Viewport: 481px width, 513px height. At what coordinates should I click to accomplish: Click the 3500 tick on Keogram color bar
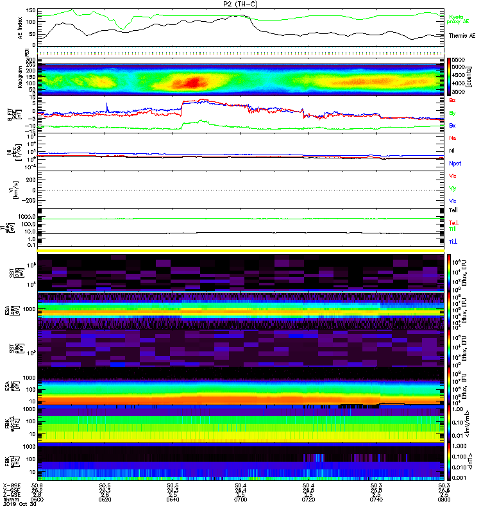(458, 92)
